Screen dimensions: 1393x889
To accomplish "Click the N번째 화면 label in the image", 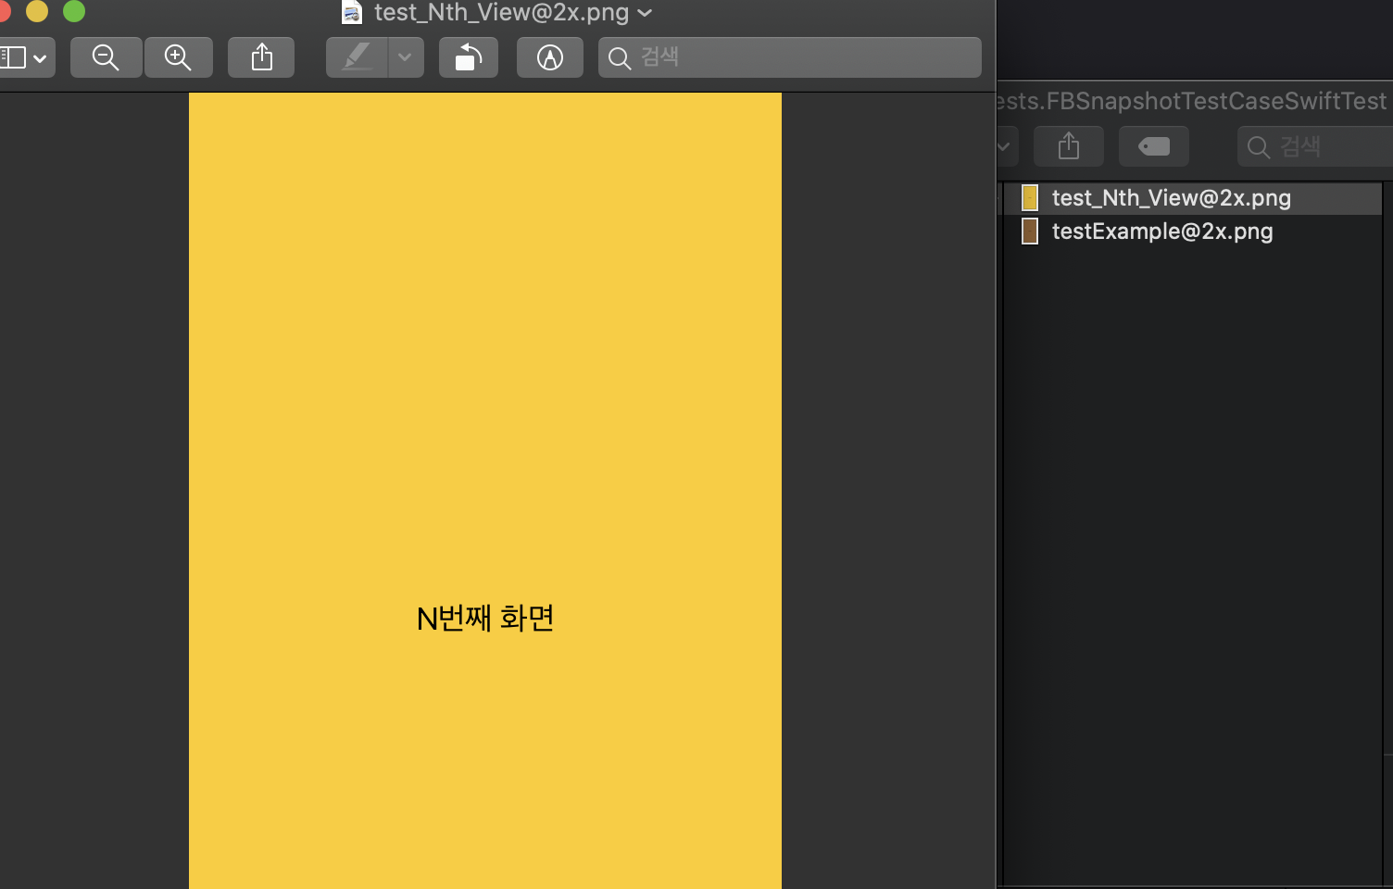I will [485, 619].
